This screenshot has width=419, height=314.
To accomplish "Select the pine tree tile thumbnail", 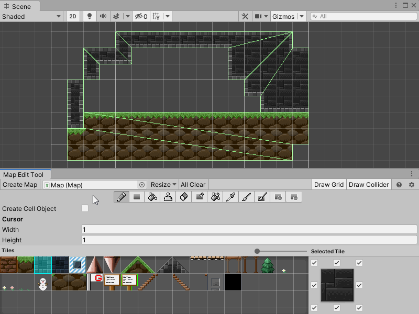I will [x=267, y=266].
